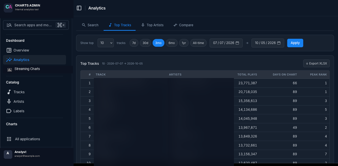Screen dimensions: 338x166
Task: Click the Tracks music note icon
Action: tap(9, 92)
